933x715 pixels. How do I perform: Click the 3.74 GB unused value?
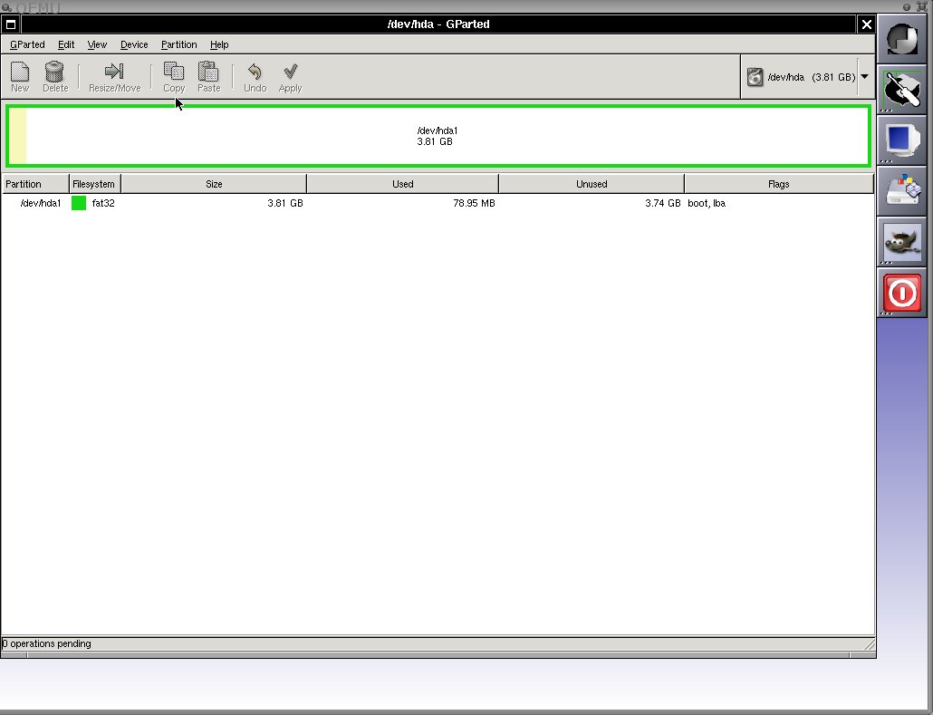tap(662, 203)
